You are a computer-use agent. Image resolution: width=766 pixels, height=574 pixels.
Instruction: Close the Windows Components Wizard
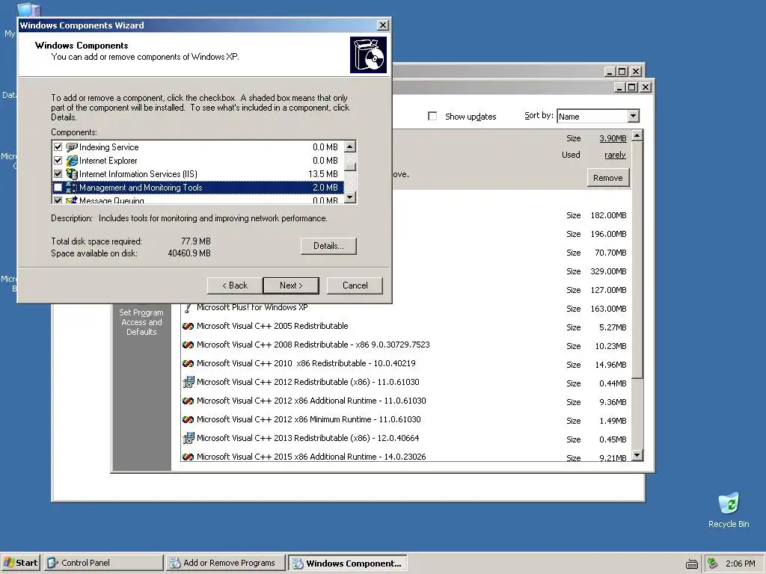383,25
